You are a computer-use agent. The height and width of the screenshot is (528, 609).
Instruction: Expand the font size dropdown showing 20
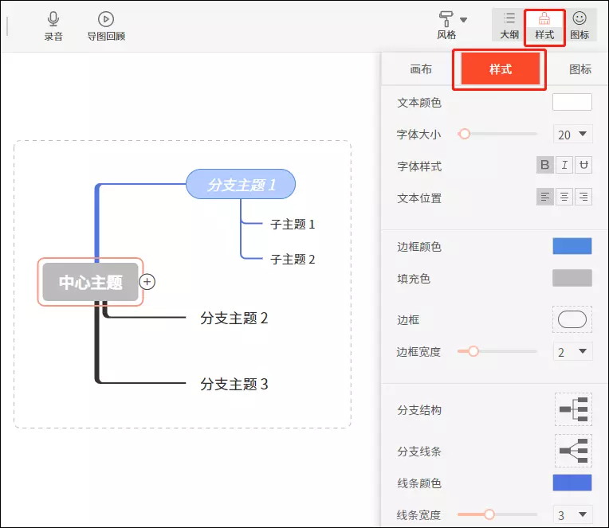click(x=572, y=135)
